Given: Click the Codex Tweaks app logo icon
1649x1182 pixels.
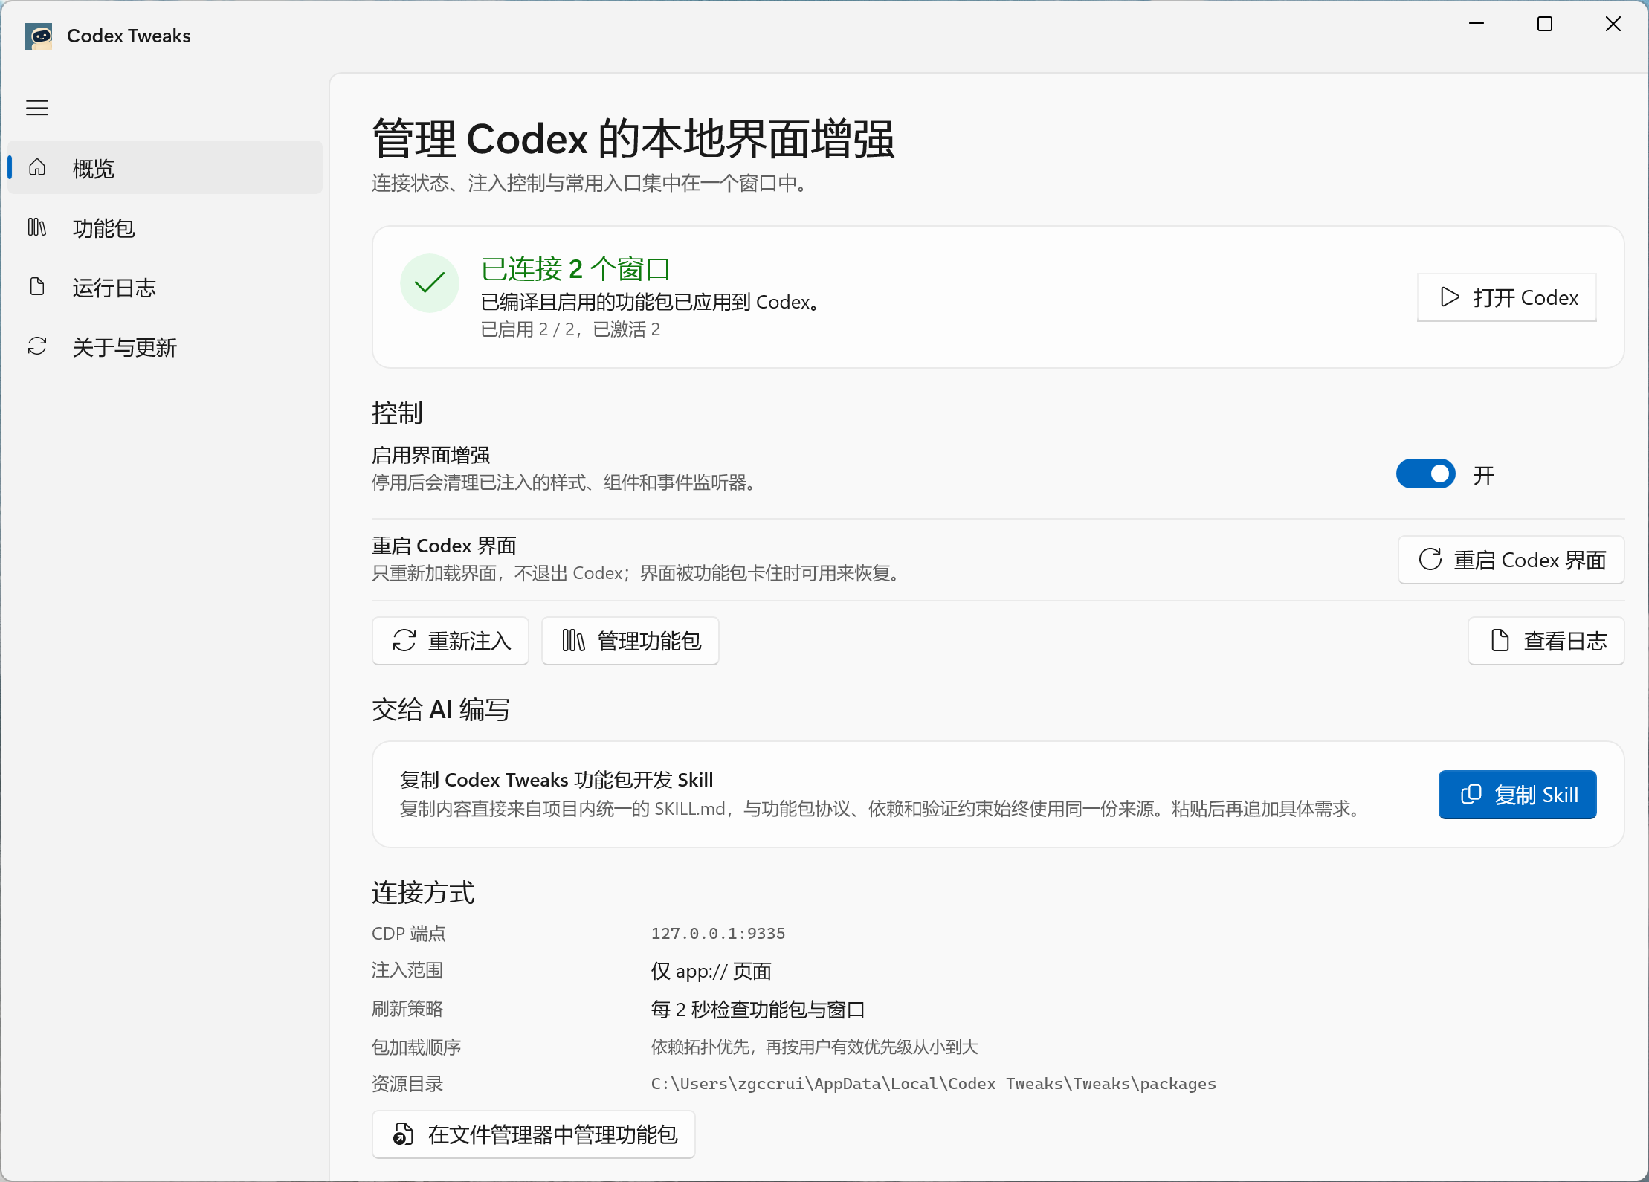Looking at the screenshot, I should (39, 36).
